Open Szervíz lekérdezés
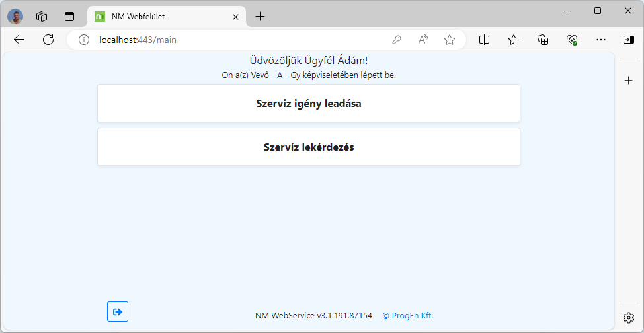 click(308, 147)
